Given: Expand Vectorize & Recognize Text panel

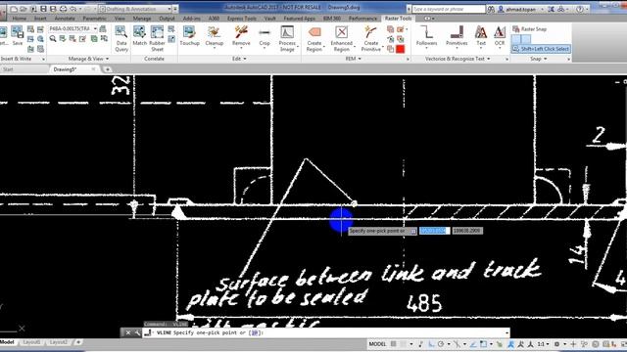Looking at the screenshot, I should point(458,59).
